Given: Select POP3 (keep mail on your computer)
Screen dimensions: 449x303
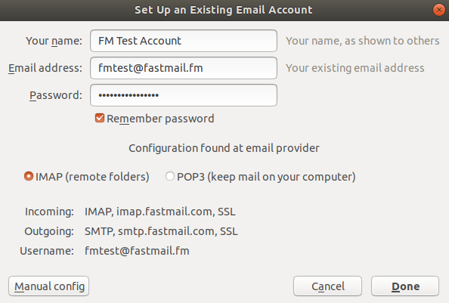Looking at the screenshot, I should (x=170, y=176).
